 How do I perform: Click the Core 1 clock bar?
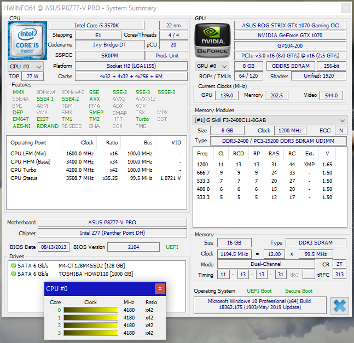90,318
